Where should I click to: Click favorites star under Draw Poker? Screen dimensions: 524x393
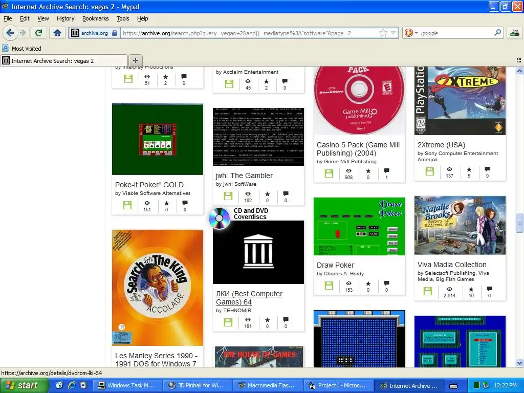368,283
